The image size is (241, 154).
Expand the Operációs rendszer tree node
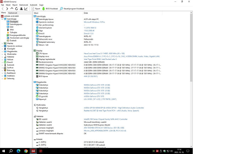2,46
